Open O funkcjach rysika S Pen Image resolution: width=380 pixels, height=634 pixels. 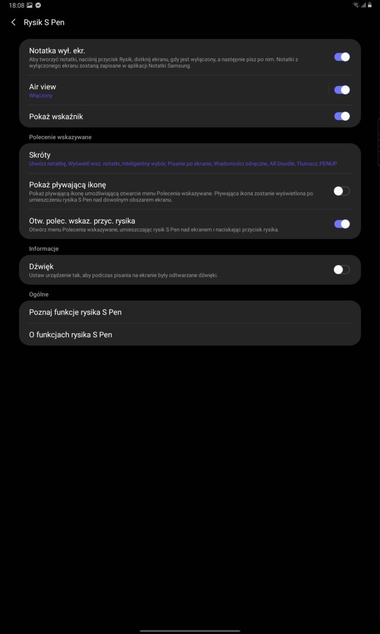[71, 335]
